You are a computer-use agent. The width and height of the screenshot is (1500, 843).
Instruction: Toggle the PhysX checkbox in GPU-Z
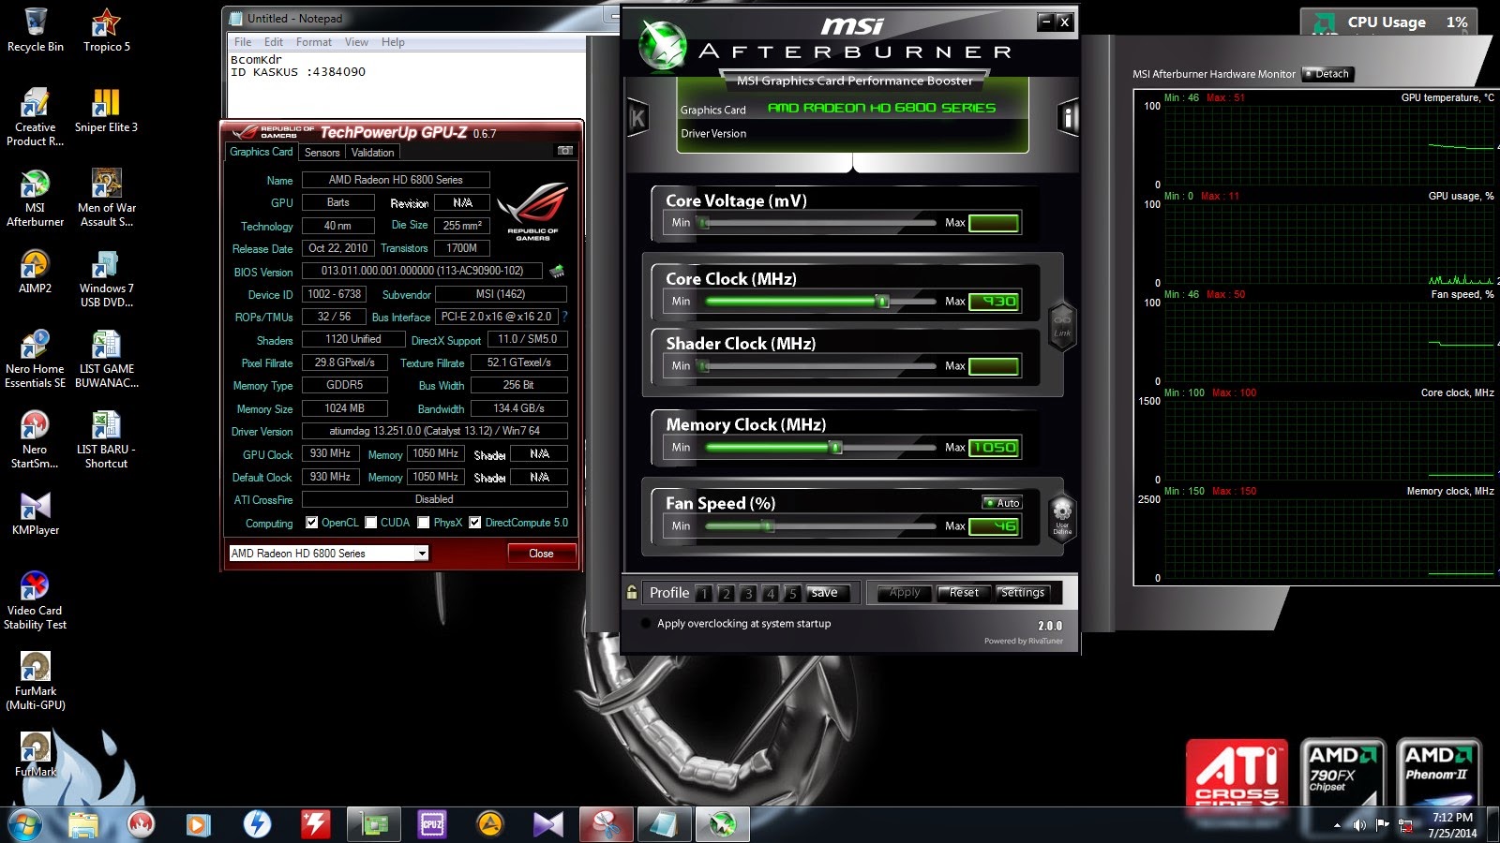coord(424,523)
